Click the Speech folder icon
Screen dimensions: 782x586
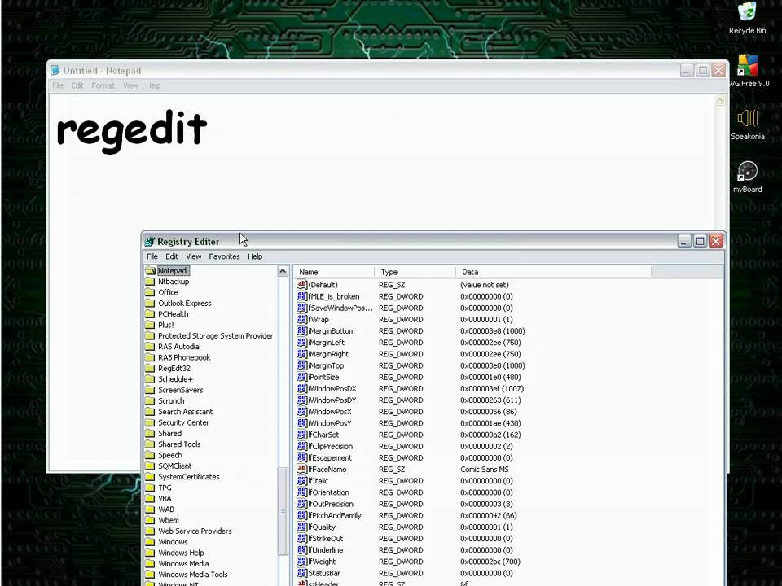point(150,455)
